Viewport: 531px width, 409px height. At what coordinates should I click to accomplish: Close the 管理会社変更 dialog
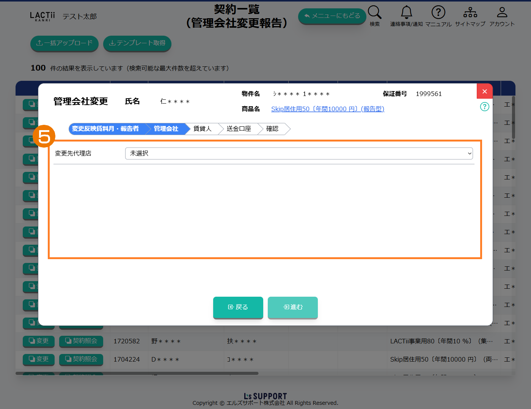pyautogui.click(x=484, y=91)
